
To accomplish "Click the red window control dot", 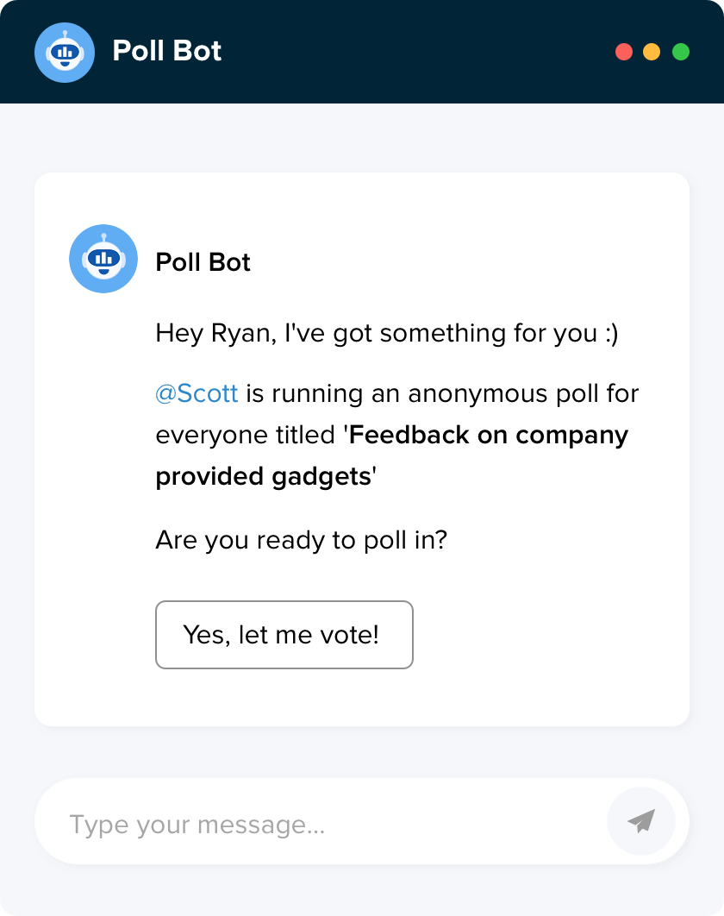I will pyautogui.click(x=624, y=52).
